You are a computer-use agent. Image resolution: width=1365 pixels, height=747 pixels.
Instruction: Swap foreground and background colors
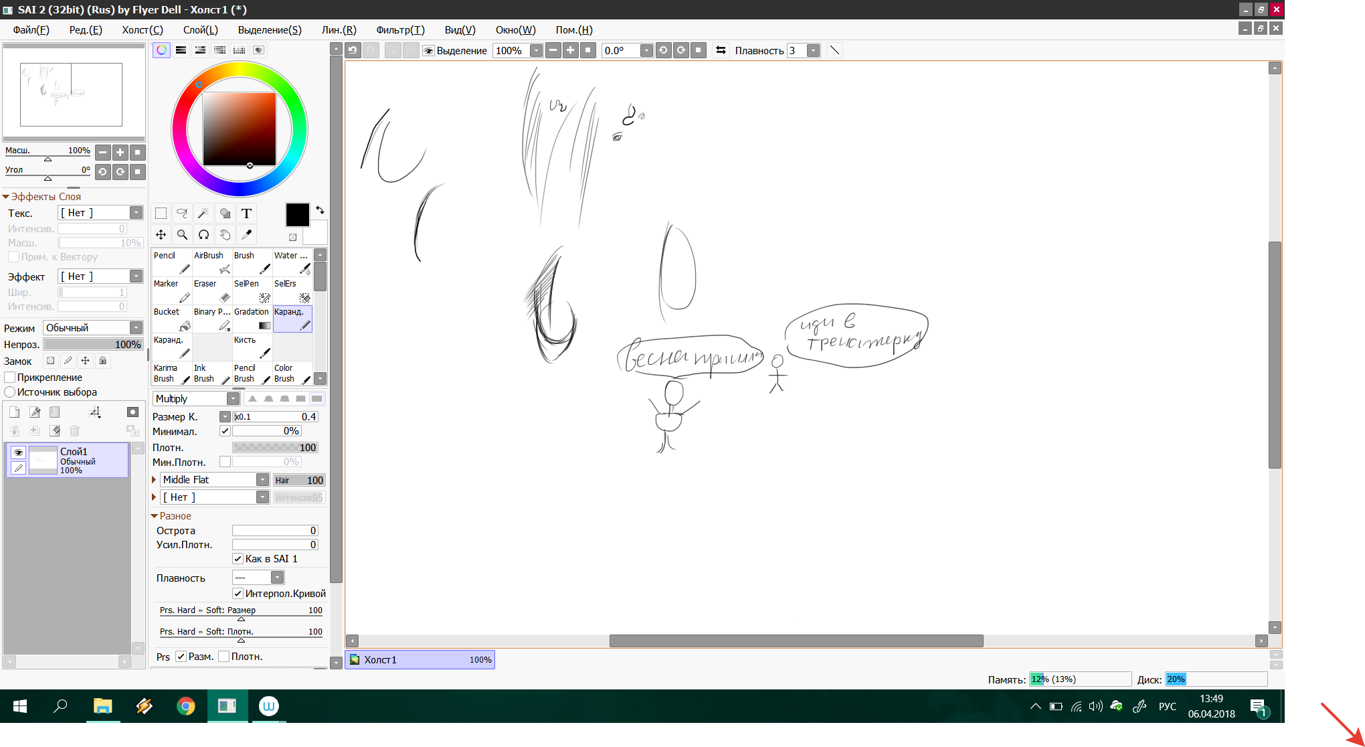tap(320, 210)
